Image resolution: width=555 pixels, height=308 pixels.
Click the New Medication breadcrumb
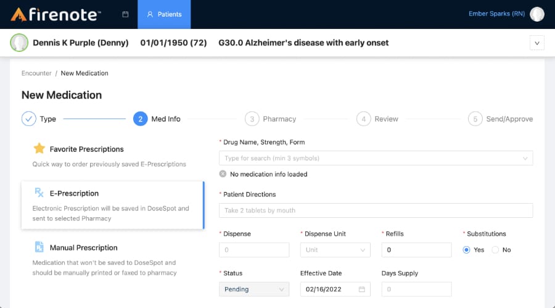click(84, 73)
